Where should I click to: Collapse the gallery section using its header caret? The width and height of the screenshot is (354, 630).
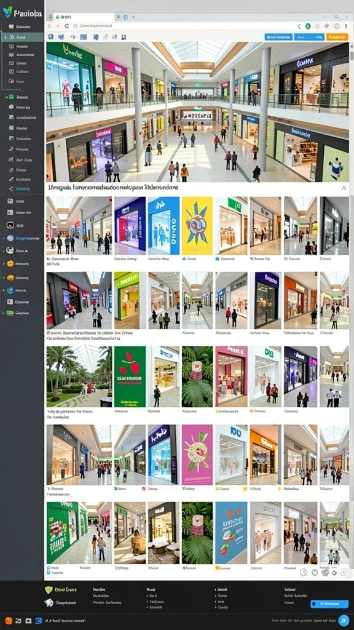(343, 188)
